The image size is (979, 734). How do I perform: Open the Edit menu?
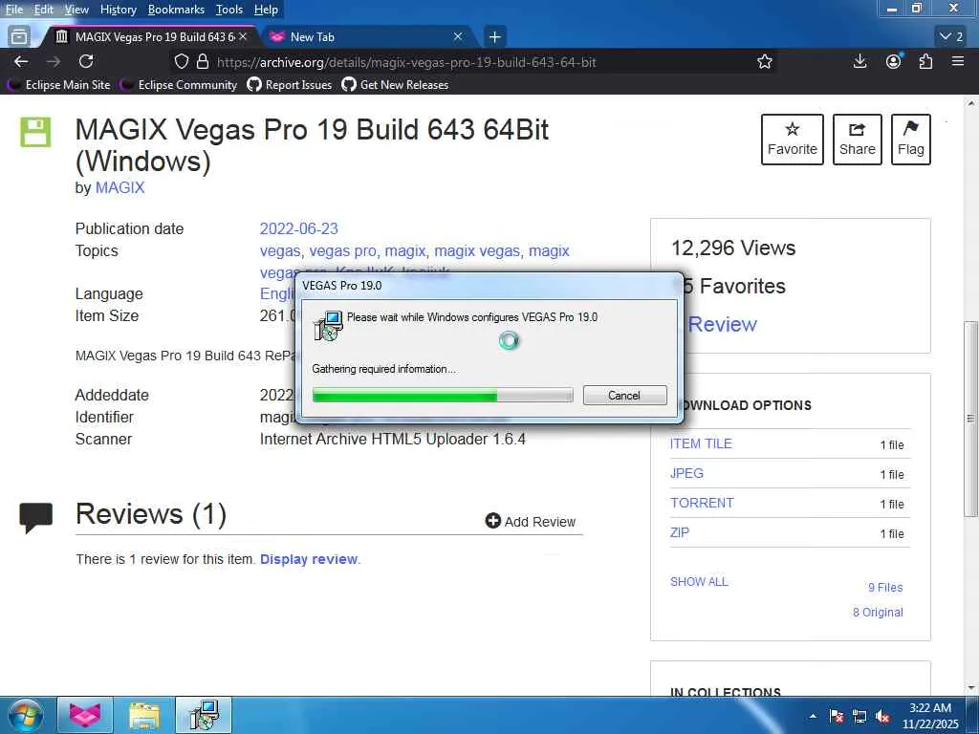43,10
